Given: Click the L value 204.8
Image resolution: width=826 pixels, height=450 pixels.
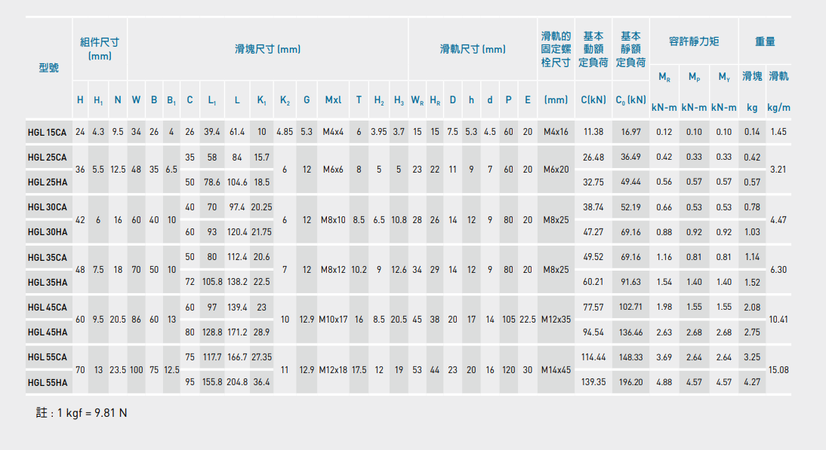Looking at the screenshot, I should pyautogui.click(x=237, y=382).
